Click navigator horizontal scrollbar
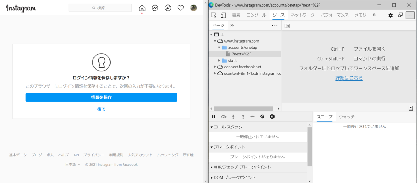This screenshot has width=417, height=183. 243,109
